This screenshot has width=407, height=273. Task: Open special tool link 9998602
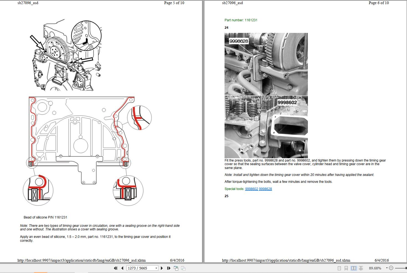point(251,189)
